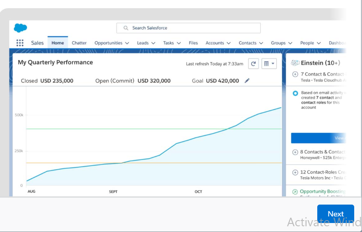Viewport: 362px width, 232px height.
Task: Click the Search Salesforce field
Action: coord(188,28)
